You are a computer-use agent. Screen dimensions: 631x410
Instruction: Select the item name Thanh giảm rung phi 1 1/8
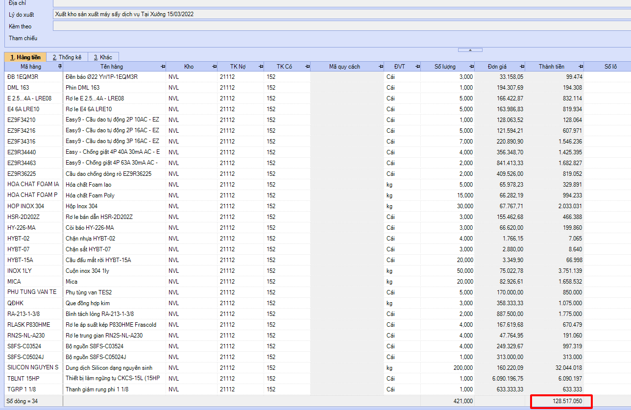click(97, 389)
